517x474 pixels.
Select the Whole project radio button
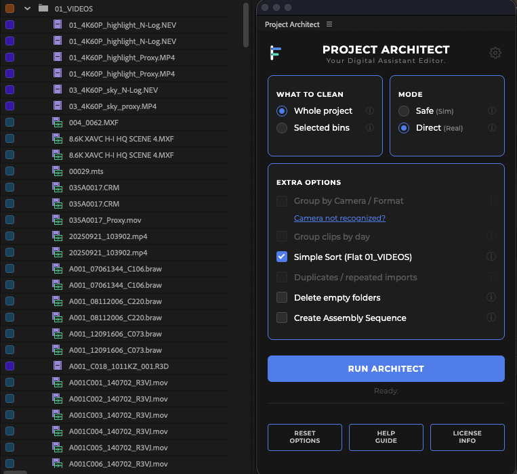coord(282,111)
